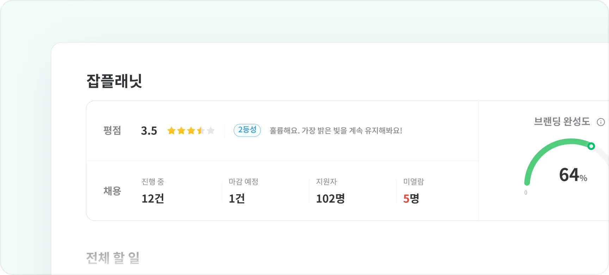
Task: Open the 마감 예정 1건 count
Action: point(236,198)
